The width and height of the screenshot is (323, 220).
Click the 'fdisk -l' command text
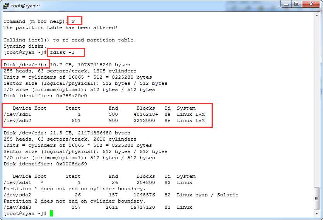pyautogui.click(x=62, y=52)
